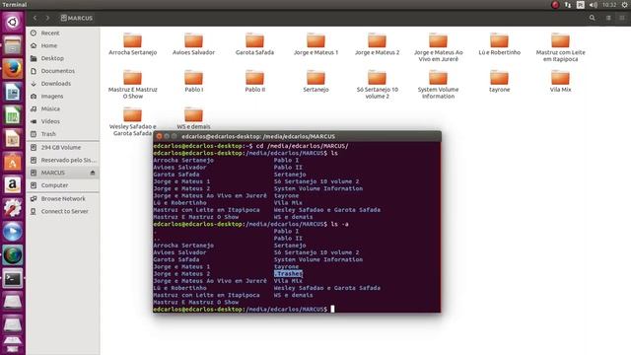Click highlighted .Trashes text in terminal
Viewport: 631px width, 355px height.
(288, 274)
